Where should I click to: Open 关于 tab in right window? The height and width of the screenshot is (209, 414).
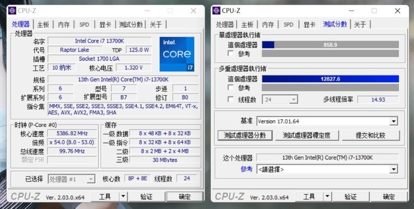click(360, 25)
